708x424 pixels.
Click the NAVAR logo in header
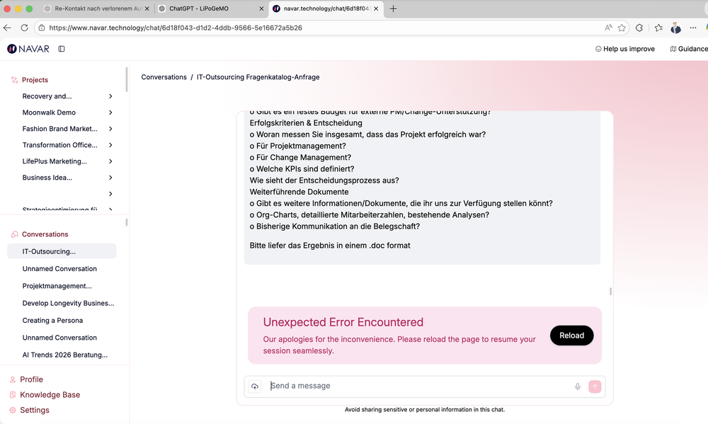coord(26,49)
